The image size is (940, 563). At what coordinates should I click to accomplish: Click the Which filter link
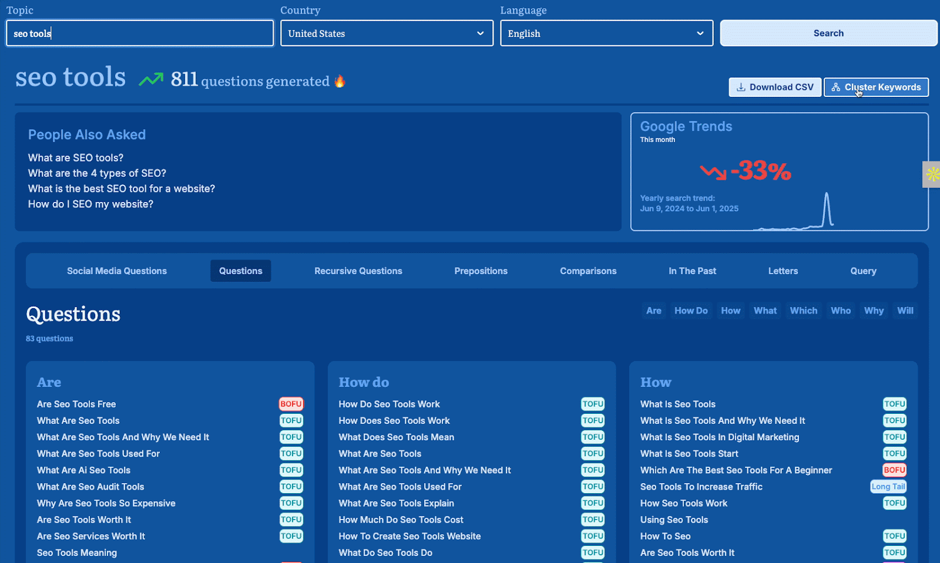point(804,311)
